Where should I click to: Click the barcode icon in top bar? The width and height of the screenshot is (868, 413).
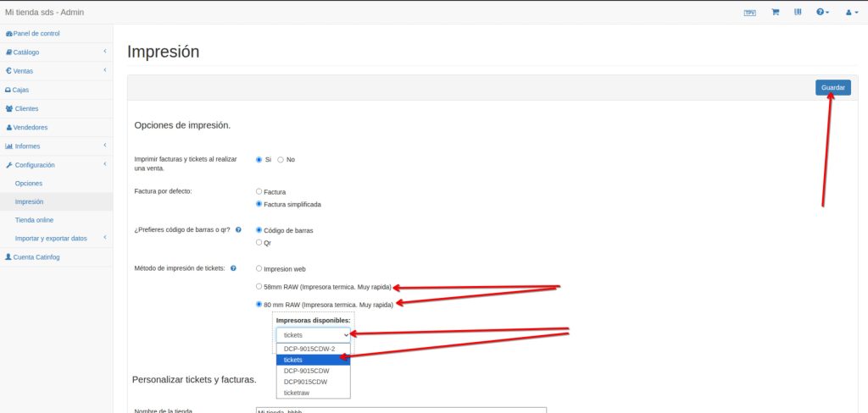798,13
